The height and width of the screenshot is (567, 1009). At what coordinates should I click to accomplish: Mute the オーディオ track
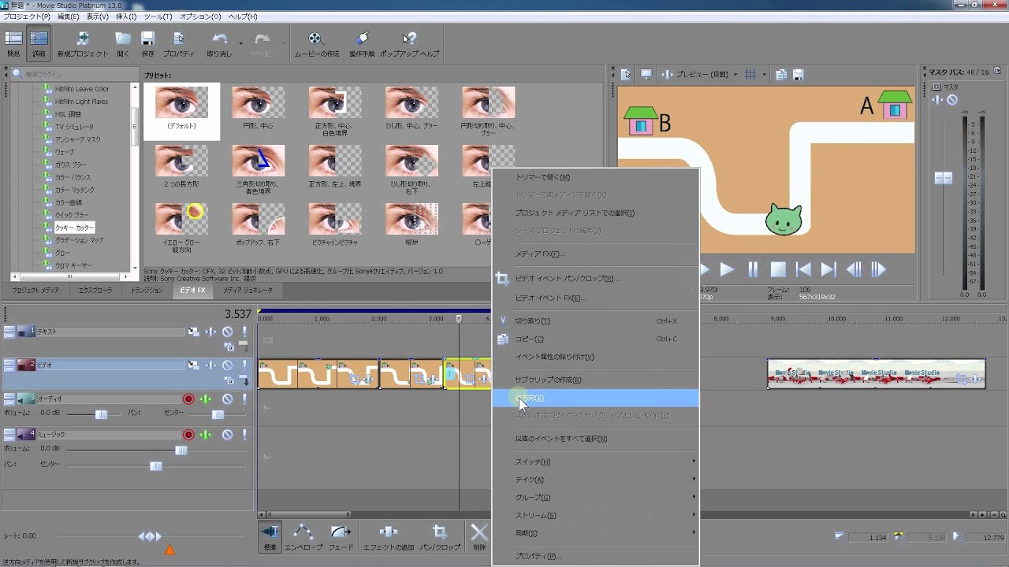227,399
